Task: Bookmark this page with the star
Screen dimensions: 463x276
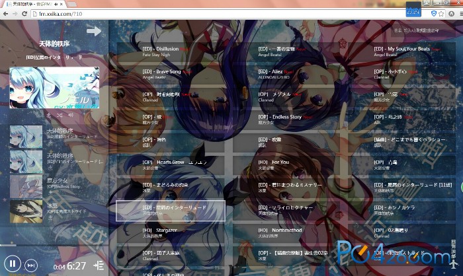Action: pyautogui.click(x=441, y=14)
